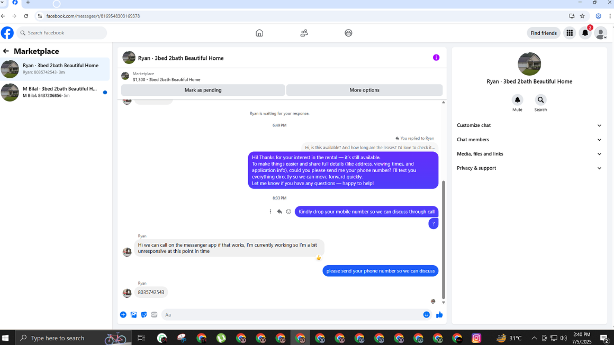Open the Home feed icon
Image resolution: width=614 pixels, height=345 pixels.
click(x=259, y=33)
